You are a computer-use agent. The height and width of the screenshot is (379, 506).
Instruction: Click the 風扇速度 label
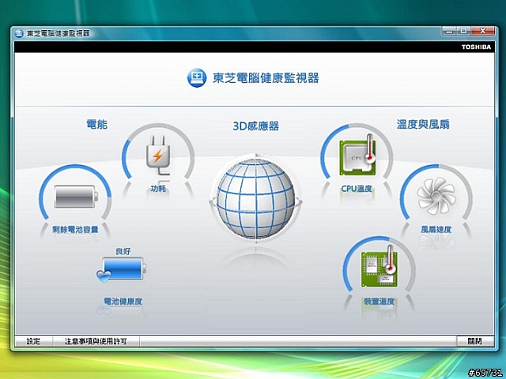436,230
